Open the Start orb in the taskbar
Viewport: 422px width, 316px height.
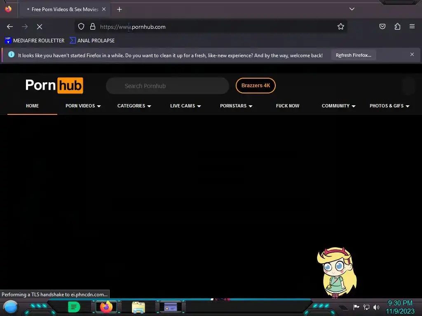click(x=11, y=307)
